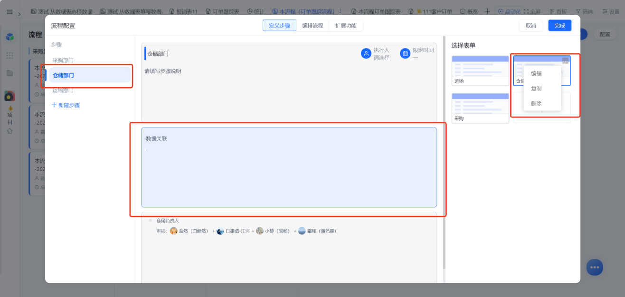
Task: Select the 采购部门 step
Action: click(x=63, y=61)
